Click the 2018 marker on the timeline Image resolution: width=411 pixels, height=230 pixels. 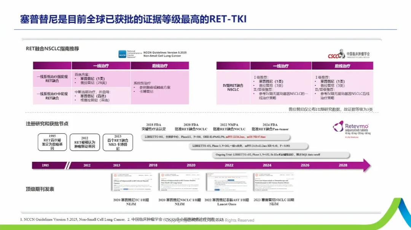click(x=153, y=165)
